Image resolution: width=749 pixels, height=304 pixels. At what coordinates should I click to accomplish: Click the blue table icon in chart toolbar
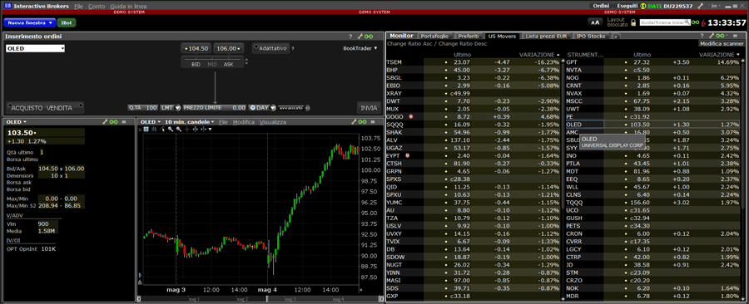(x=146, y=129)
